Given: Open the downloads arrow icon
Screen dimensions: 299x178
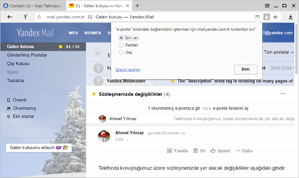Looking at the screenshot, I should [x=290, y=17].
